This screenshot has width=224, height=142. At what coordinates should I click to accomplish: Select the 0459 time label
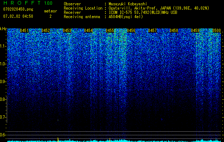click(195, 31)
